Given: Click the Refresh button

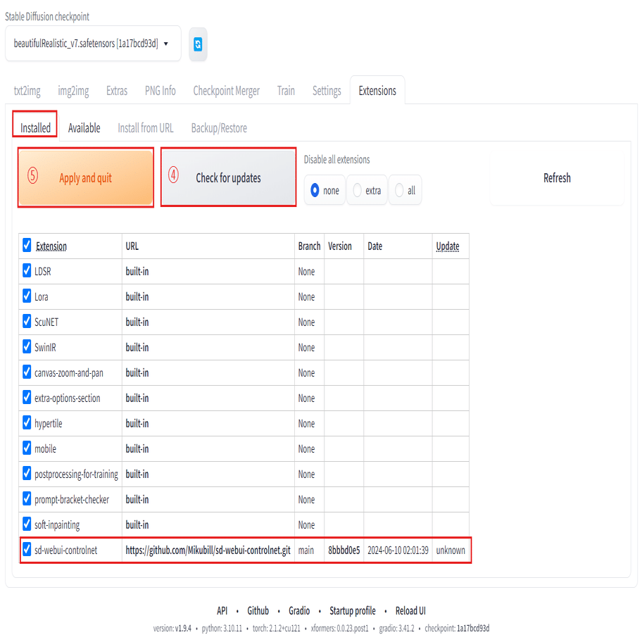Looking at the screenshot, I should coord(557,177).
